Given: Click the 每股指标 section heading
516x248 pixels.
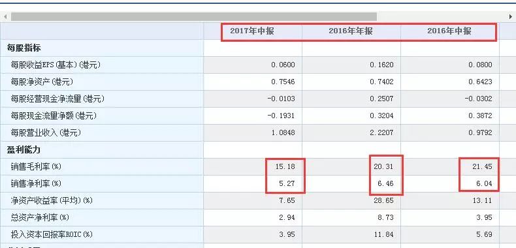Looking at the screenshot, I should point(24,48).
